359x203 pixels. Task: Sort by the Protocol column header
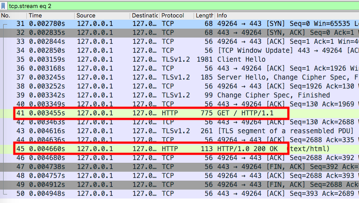(177, 16)
